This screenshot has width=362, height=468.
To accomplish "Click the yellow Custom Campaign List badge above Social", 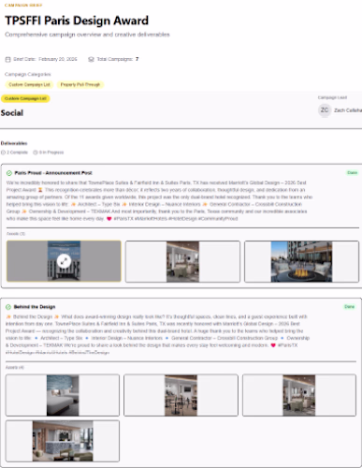I will (25, 98).
